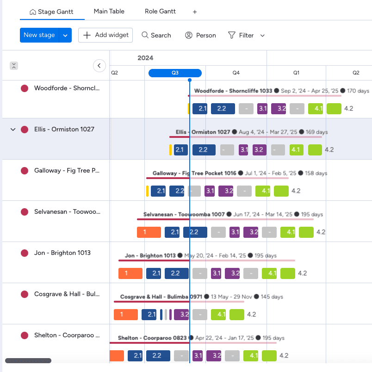Click the Person filter icon
The height and width of the screenshot is (372, 372).
188,35
